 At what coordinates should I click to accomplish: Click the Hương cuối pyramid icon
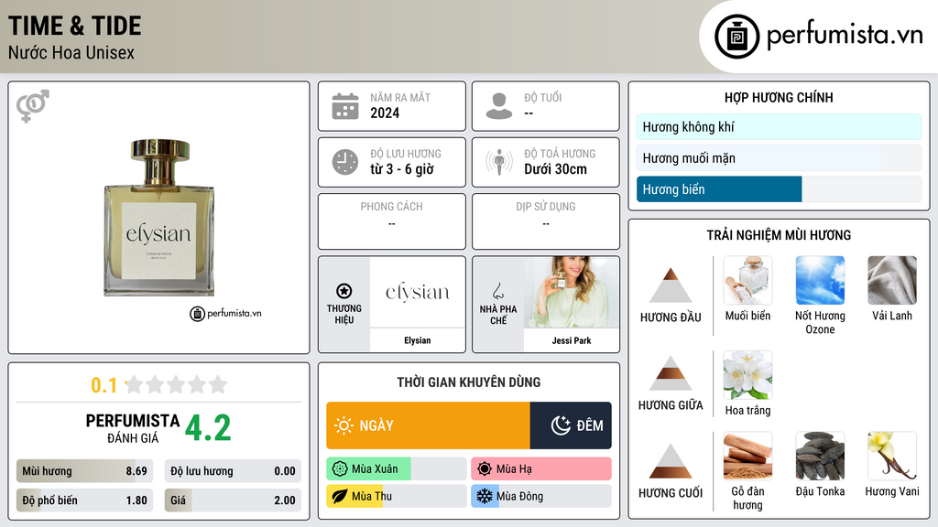click(x=671, y=461)
